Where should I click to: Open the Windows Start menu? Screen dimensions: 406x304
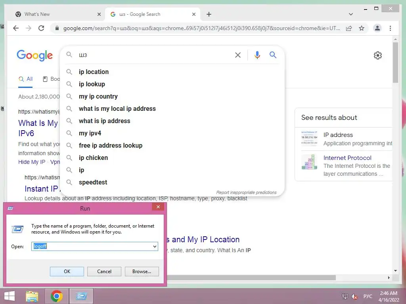pos(10,296)
